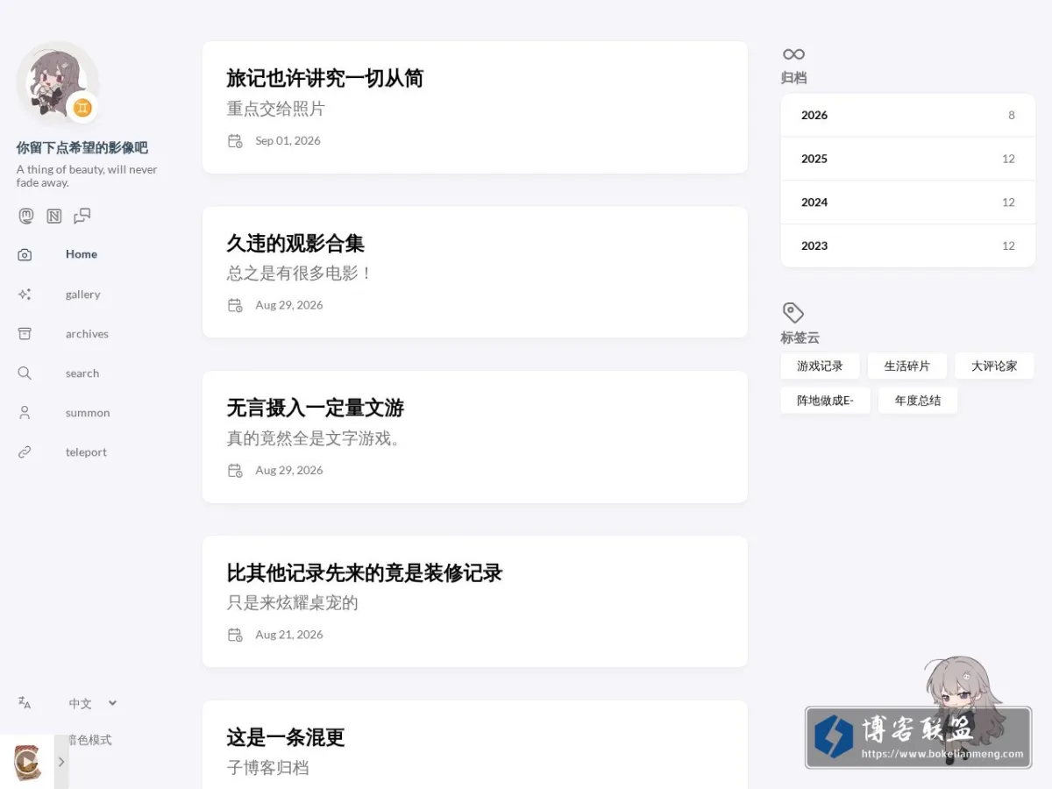The width and height of the screenshot is (1052, 789).
Task: Click the camera icon beside Home
Action: tap(25, 254)
